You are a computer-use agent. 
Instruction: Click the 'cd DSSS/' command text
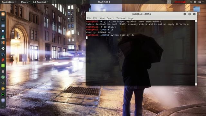pos(110,27)
